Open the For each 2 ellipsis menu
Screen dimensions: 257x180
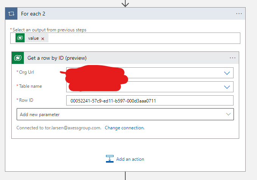pyautogui.click(x=239, y=14)
